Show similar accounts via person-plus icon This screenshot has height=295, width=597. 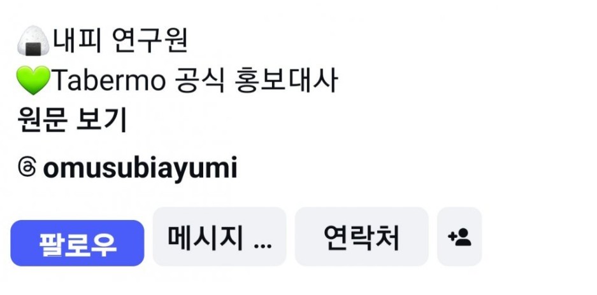(x=459, y=237)
